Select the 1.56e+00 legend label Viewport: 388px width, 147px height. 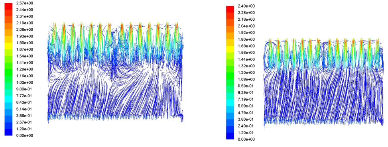tap(246, 53)
